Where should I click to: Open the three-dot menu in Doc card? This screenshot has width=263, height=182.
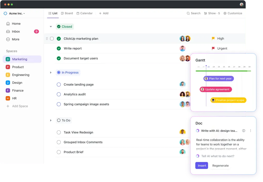pos(250,131)
